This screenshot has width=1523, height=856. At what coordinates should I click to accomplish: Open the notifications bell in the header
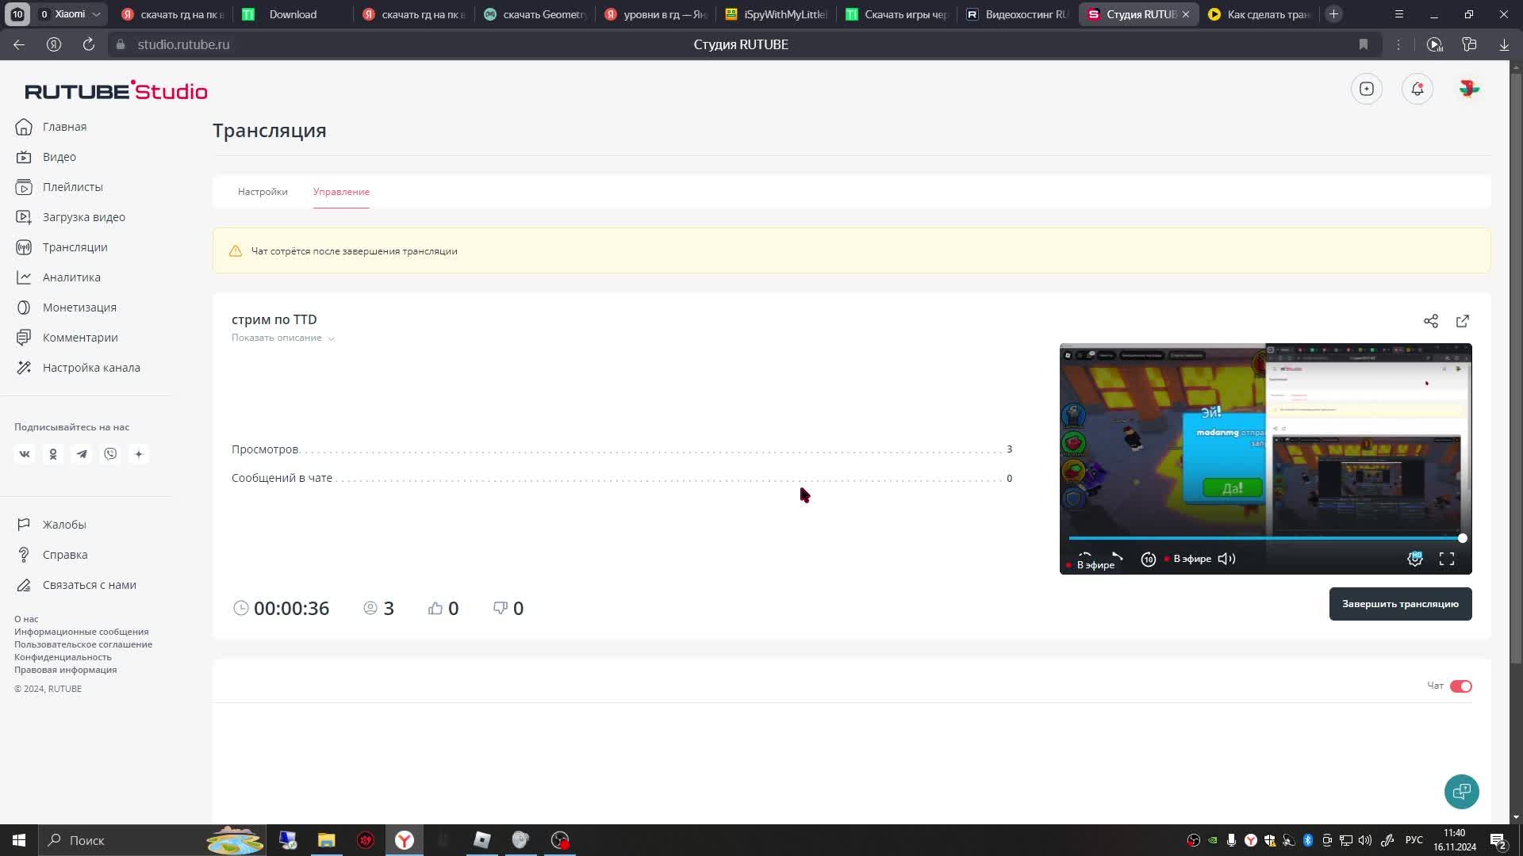click(1417, 89)
